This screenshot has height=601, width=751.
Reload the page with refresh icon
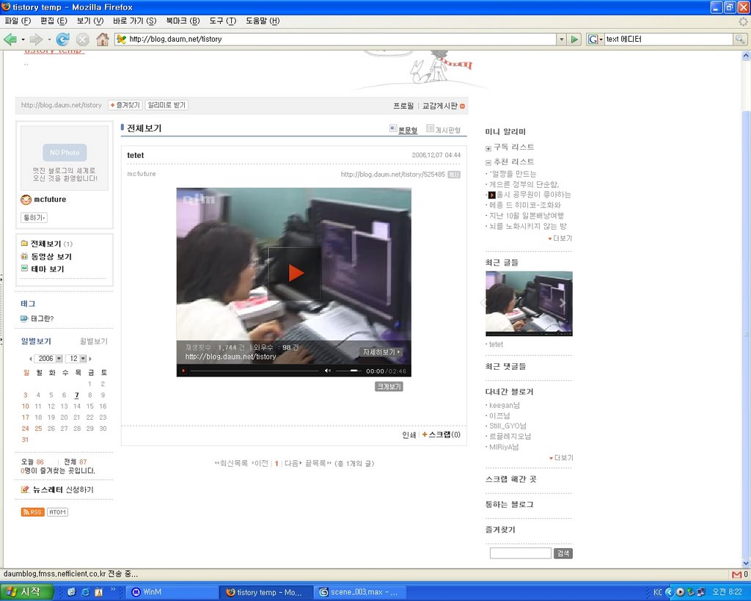[63, 40]
